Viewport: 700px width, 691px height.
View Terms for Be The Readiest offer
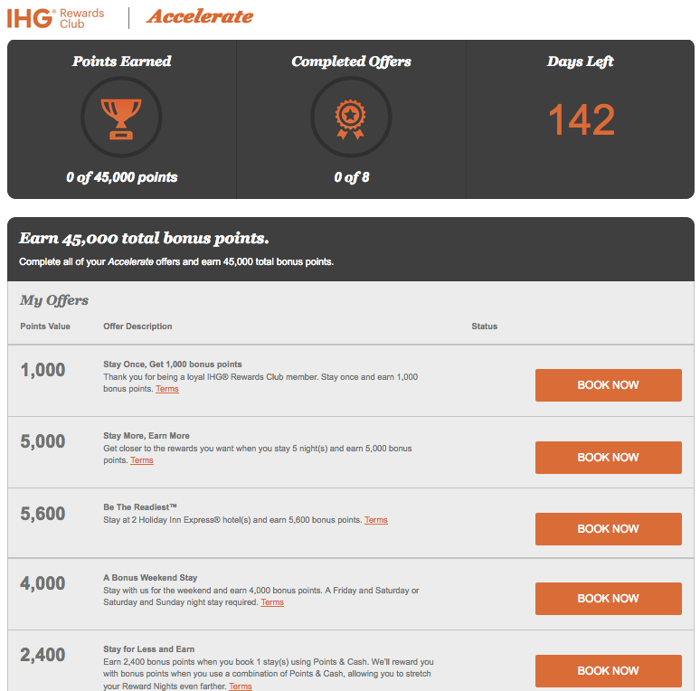[x=376, y=520]
